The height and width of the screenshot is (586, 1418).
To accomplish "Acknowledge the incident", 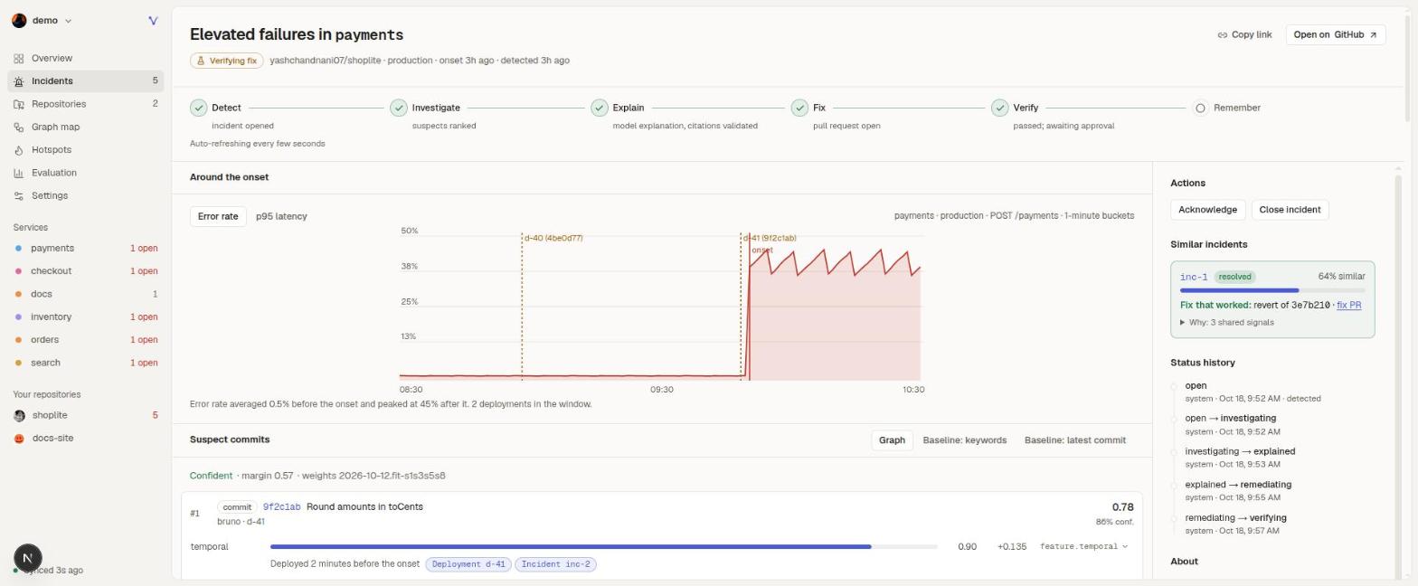I will [x=1207, y=210].
